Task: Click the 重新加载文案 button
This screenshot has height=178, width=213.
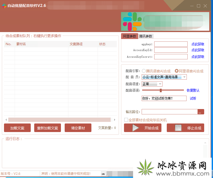Action: [x=48, y=128]
